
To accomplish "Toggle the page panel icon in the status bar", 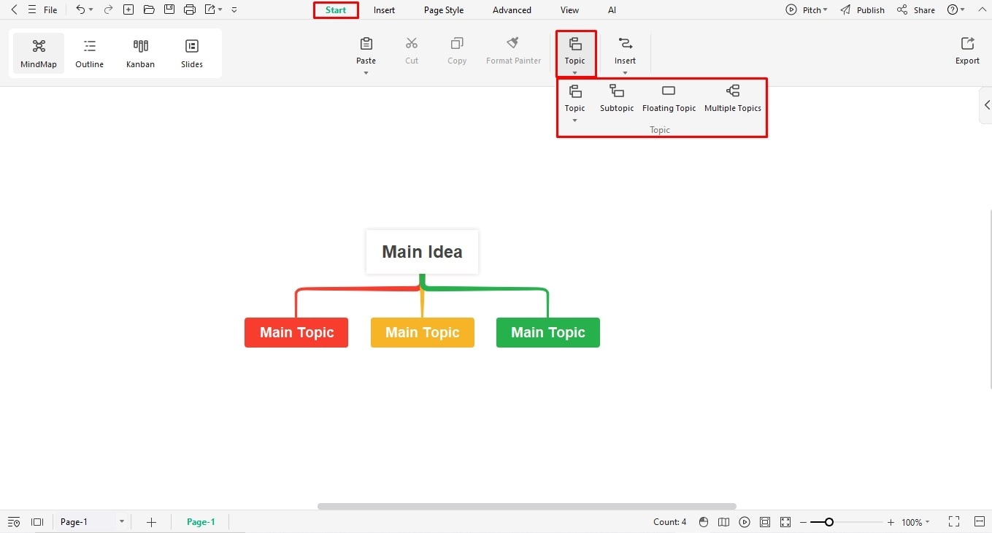I will (37, 522).
